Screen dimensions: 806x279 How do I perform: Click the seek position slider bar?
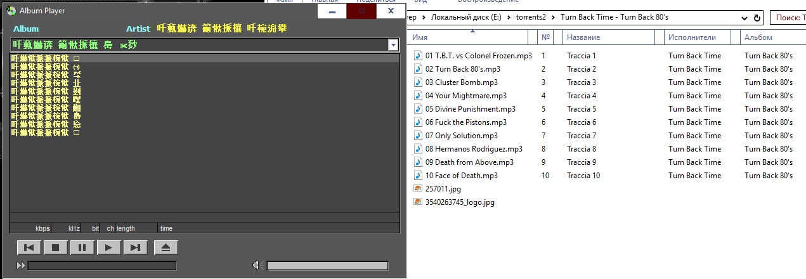pyautogui.click(x=102, y=266)
